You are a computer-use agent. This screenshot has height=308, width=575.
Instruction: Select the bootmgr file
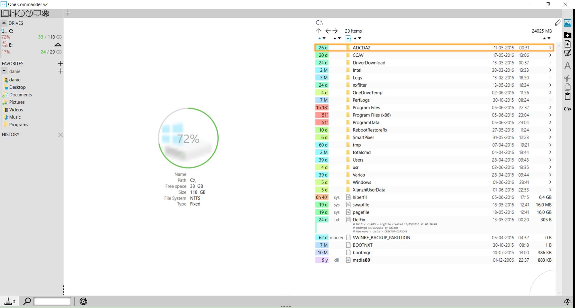point(434,253)
